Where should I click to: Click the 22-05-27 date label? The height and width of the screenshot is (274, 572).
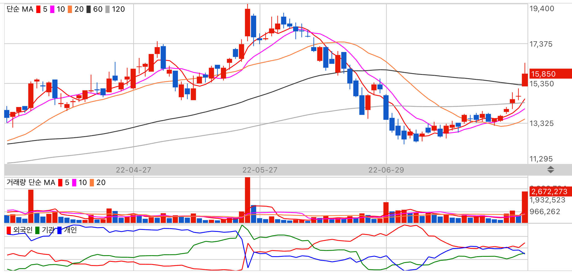click(x=260, y=170)
